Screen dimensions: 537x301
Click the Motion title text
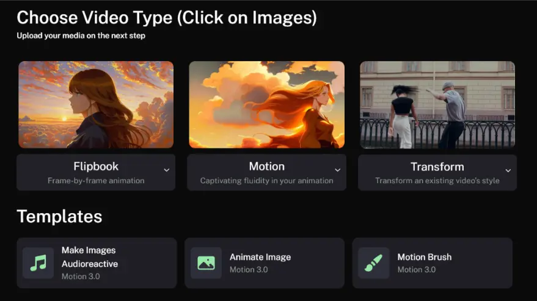coord(266,166)
